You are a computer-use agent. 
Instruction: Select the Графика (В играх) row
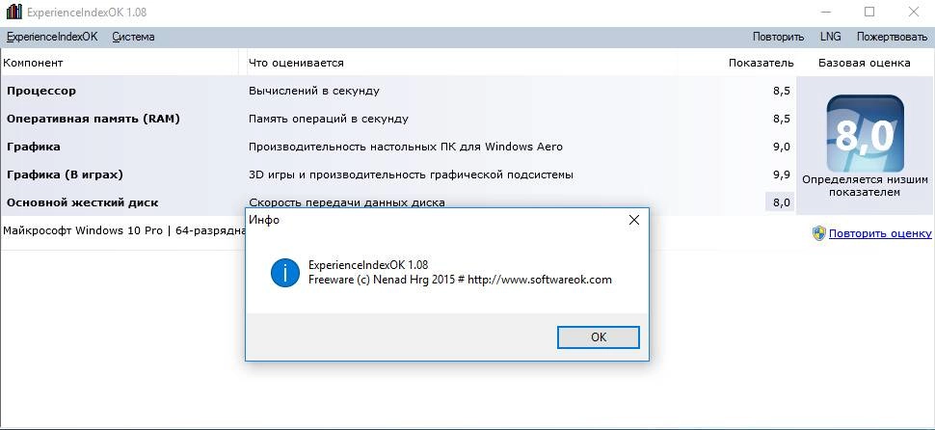pyautogui.click(x=398, y=175)
